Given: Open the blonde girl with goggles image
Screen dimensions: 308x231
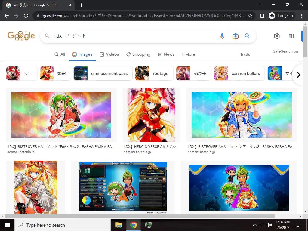Looking at the screenshot, I should pos(36,187).
